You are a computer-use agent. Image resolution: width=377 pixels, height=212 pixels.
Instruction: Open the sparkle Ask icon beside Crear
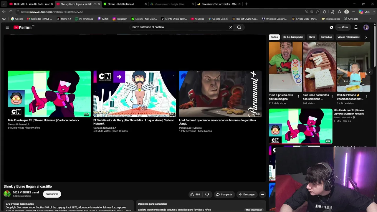331,27
